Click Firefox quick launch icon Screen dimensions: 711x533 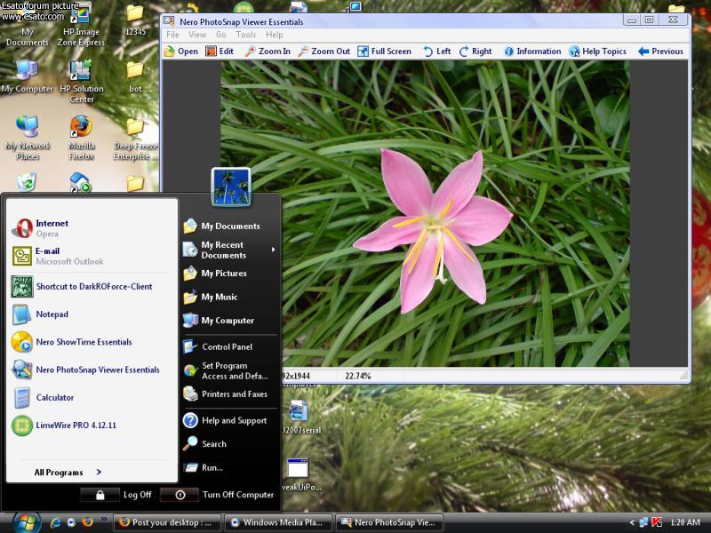87,522
